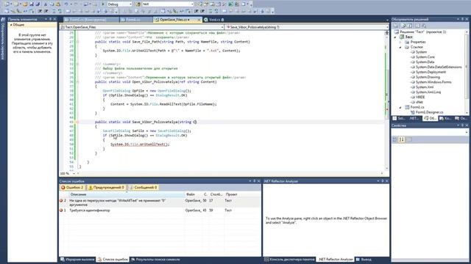
Task: Click the New Project toolbar icon
Action: coord(7,4)
